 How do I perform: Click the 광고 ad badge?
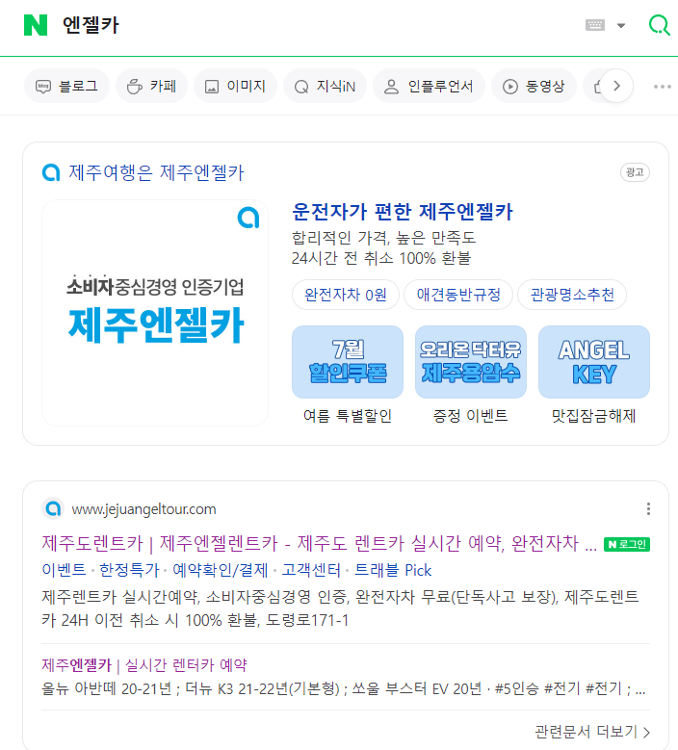click(x=635, y=172)
